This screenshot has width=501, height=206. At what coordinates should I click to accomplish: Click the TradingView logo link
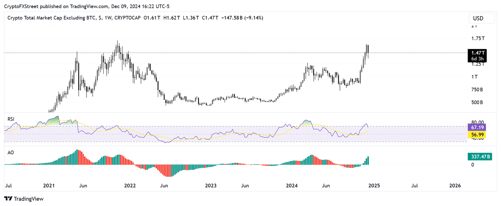(23, 199)
